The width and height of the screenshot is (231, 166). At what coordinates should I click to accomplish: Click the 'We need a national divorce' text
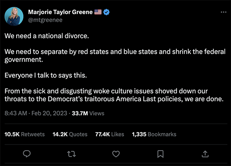coord(47,36)
